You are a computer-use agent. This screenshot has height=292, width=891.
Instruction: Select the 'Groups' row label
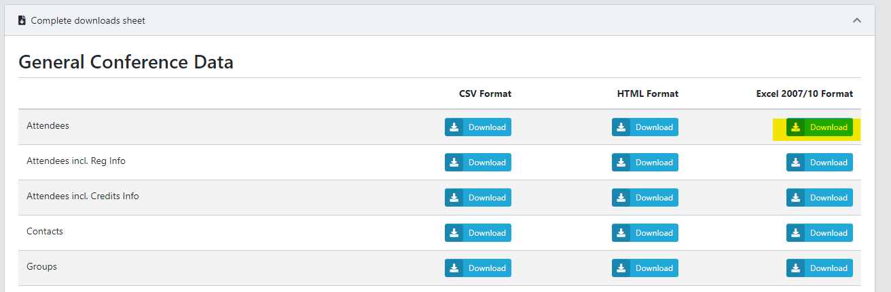coord(42,267)
